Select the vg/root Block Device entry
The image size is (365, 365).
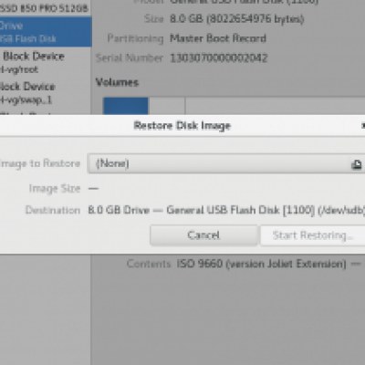46,62
